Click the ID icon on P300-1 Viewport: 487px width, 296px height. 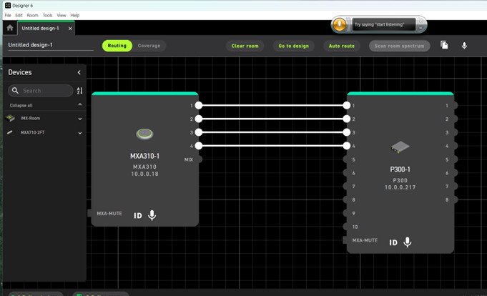tap(393, 242)
